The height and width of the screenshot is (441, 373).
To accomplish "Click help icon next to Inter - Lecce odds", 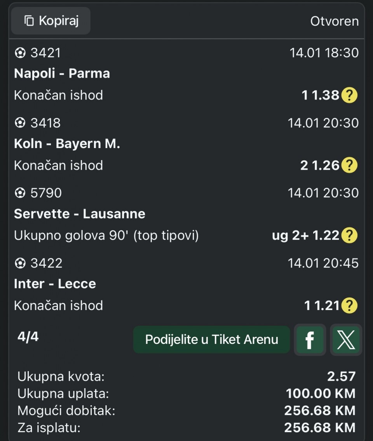I will 349,306.
